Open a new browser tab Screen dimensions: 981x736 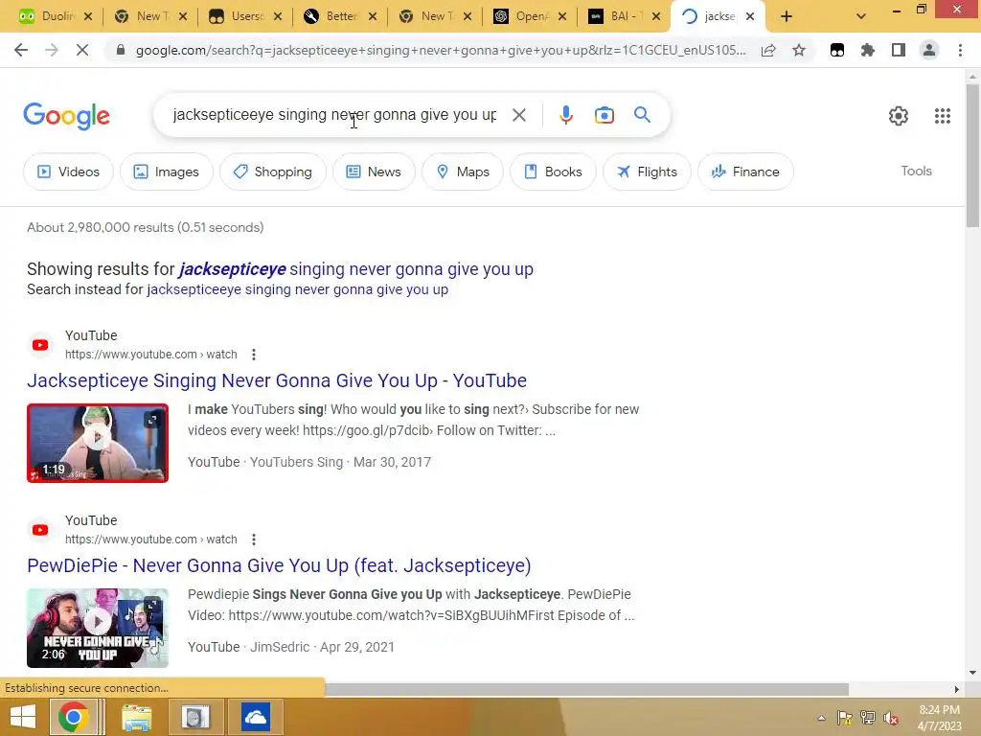787,16
